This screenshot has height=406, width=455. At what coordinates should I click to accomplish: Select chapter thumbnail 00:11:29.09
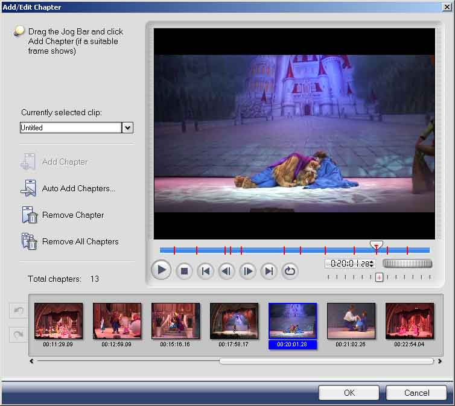tap(59, 321)
